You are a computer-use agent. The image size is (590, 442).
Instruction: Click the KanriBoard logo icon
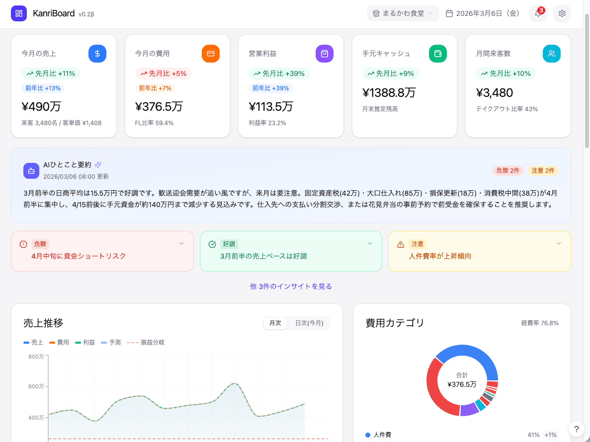tap(19, 13)
